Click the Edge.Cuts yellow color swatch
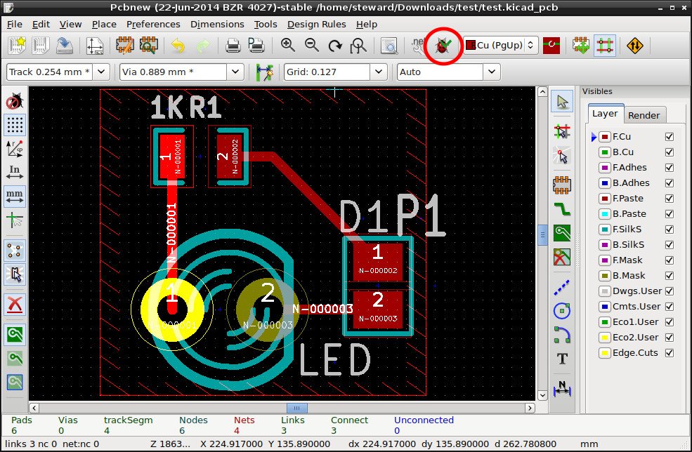692x452 pixels. [604, 353]
